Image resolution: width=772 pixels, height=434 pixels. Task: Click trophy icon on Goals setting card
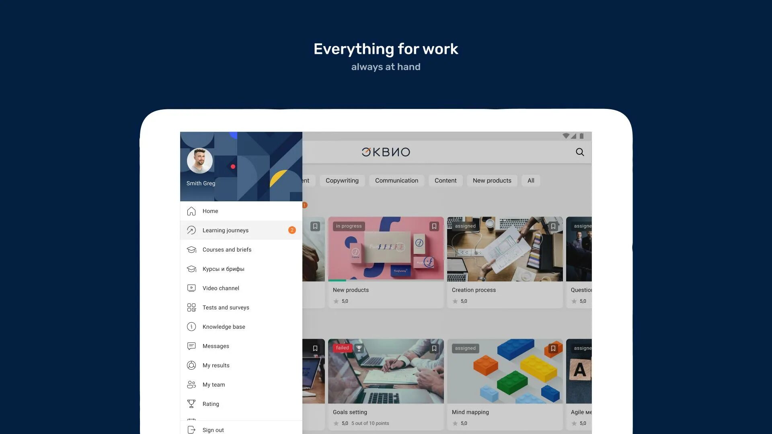tap(359, 348)
